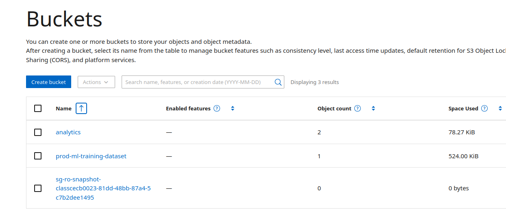Click the Name column header text
This screenshot has height=209, width=506.
(63, 108)
